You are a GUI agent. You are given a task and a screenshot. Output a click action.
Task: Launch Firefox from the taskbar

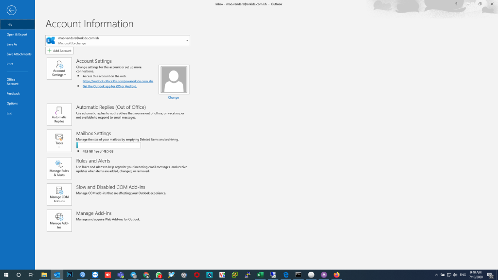pyautogui.click(x=336, y=275)
